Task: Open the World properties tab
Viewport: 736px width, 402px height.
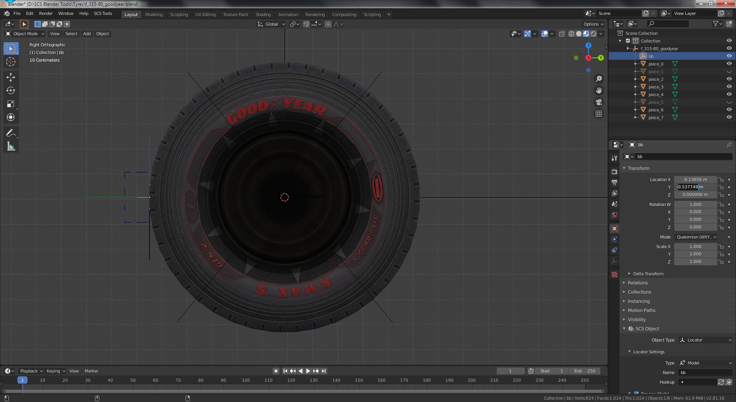Action: tap(615, 215)
